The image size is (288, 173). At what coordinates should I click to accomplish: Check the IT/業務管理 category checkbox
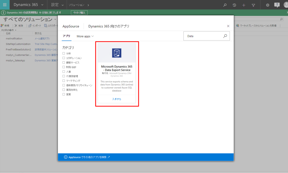coord(64,76)
